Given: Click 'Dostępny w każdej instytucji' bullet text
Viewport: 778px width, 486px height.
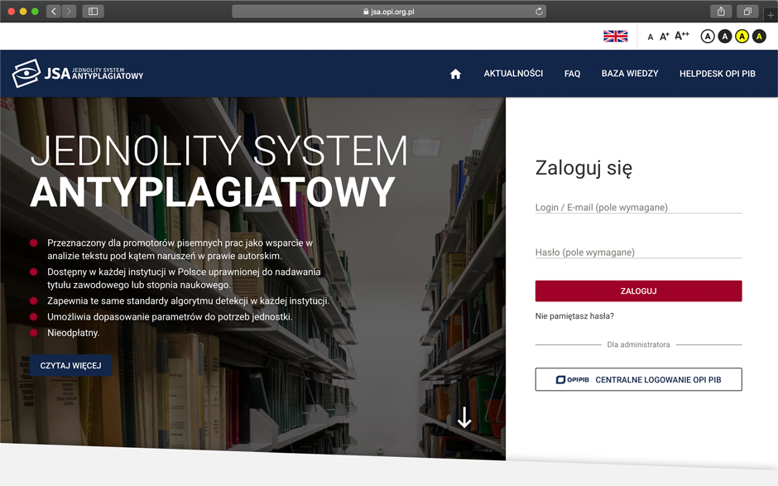Looking at the screenshot, I should pos(184,278).
